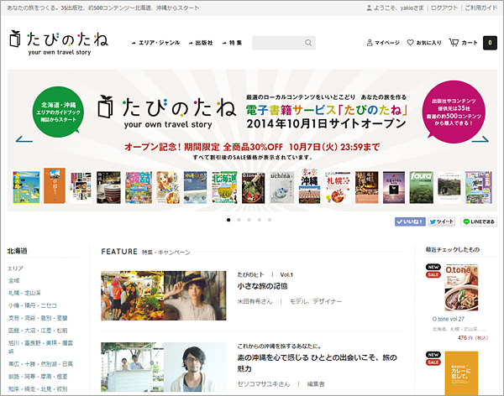Screen dimensions: 504x396
Task: Click magenta 35社 banner bubble
Action: (x=454, y=112)
